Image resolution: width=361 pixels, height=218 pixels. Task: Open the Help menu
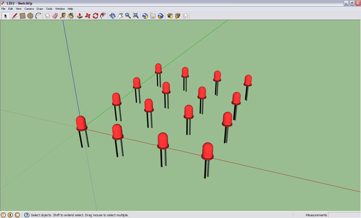[x=70, y=9]
